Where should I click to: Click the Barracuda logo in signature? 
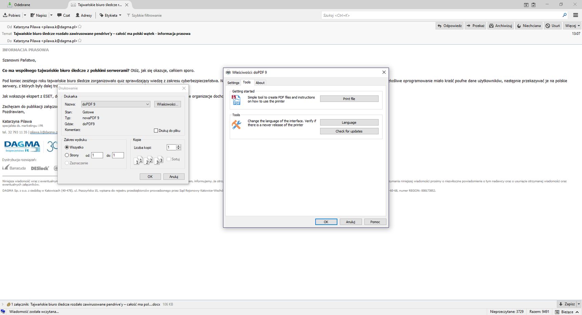[x=14, y=168]
